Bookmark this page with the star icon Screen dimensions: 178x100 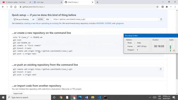tap(157, 7)
